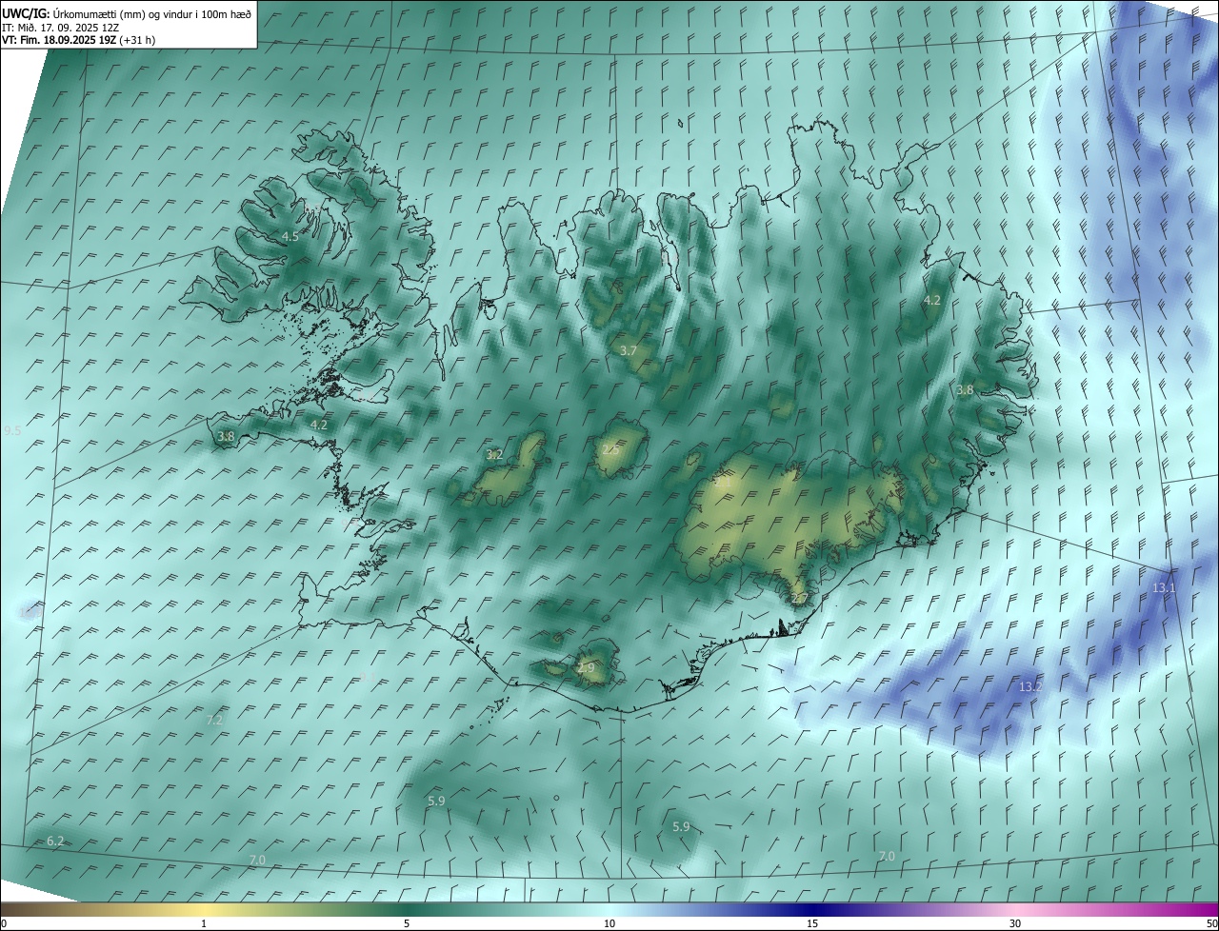1219x931 pixels.
Task: Click the 2.9 value label near the south coast
Action: [x=586, y=668]
